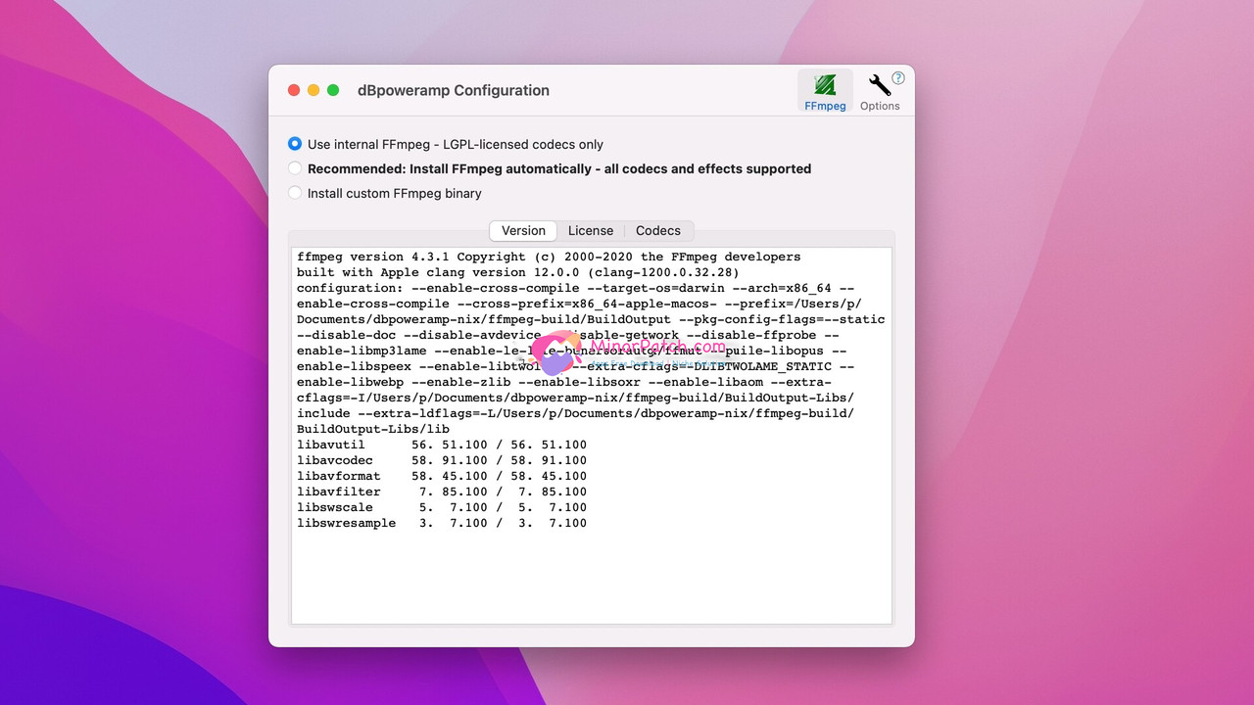Click the 'dBpoweramp Configuration' window title
Image resolution: width=1254 pixels, height=705 pixels.
[x=454, y=90]
